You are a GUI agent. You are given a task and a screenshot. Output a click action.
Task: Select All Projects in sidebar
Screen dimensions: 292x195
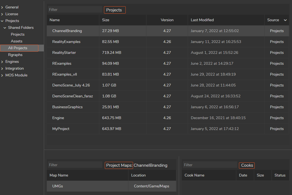click(18, 48)
